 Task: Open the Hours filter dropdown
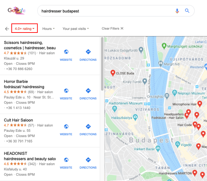48,28
